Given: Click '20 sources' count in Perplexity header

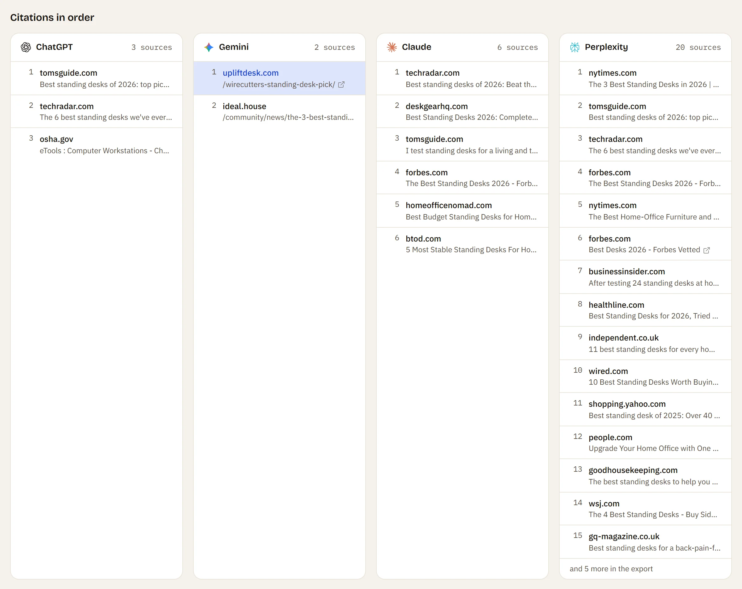Looking at the screenshot, I should tap(698, 48).
